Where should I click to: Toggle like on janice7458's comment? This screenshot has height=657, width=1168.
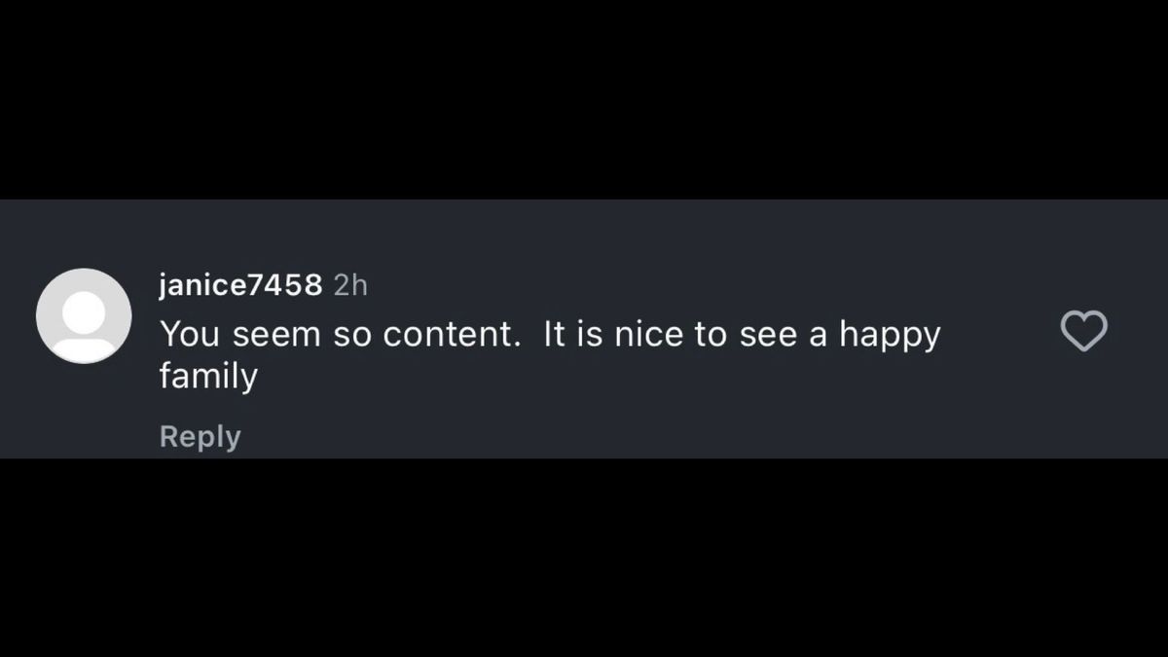1083,331
